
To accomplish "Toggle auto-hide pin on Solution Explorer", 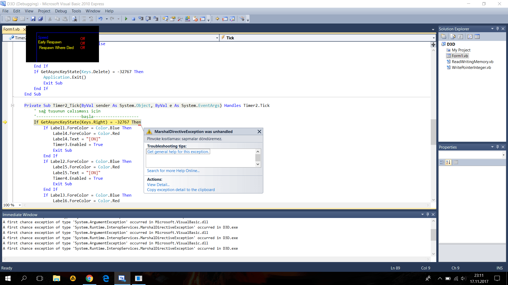I will pyautogui.click(x=497, y=29).
